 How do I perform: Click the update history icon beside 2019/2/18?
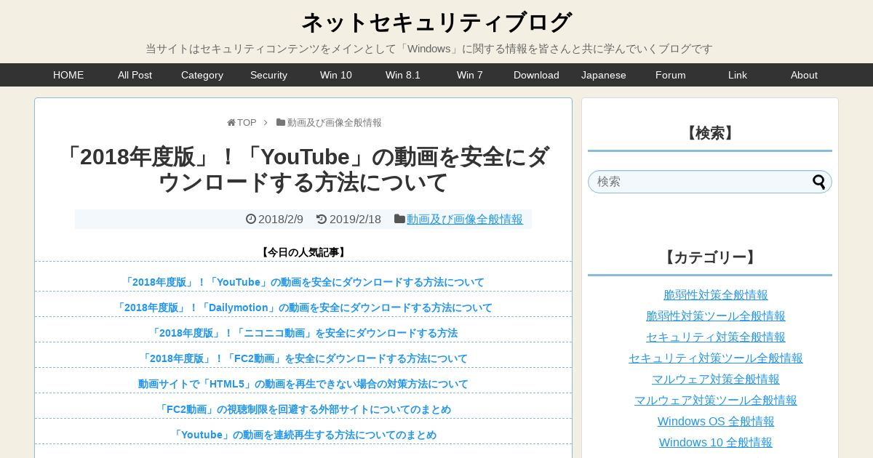322,219
